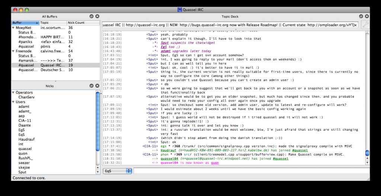
Task: Open the #quassel... Deutscher buffer
Action: (x=56, y=70)
